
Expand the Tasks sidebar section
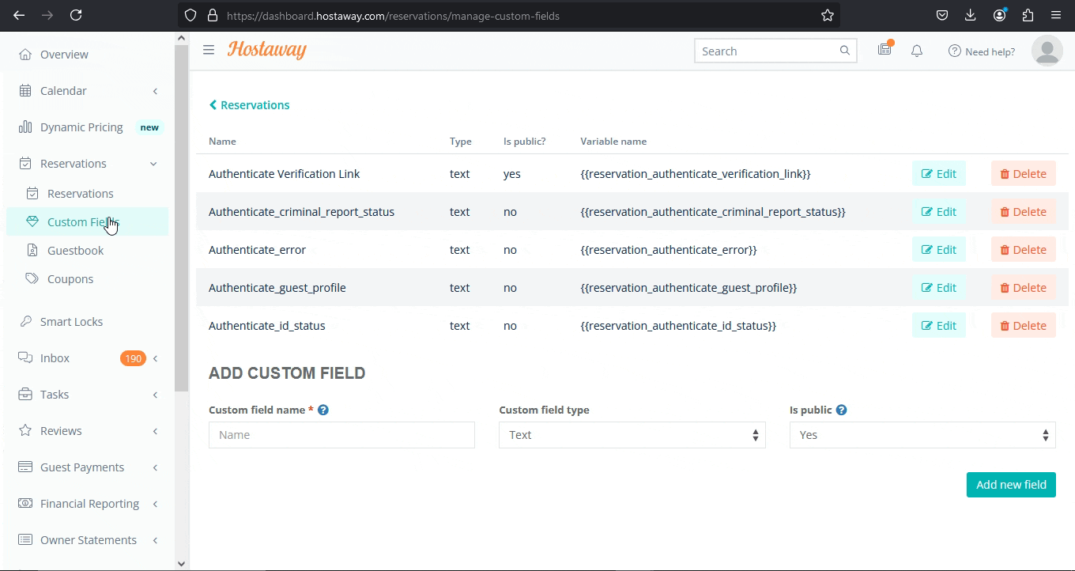(x=54, y=394)
